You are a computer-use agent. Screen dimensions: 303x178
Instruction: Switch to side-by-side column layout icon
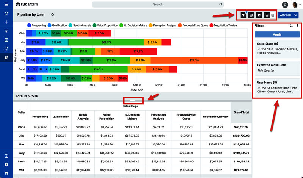273,15
